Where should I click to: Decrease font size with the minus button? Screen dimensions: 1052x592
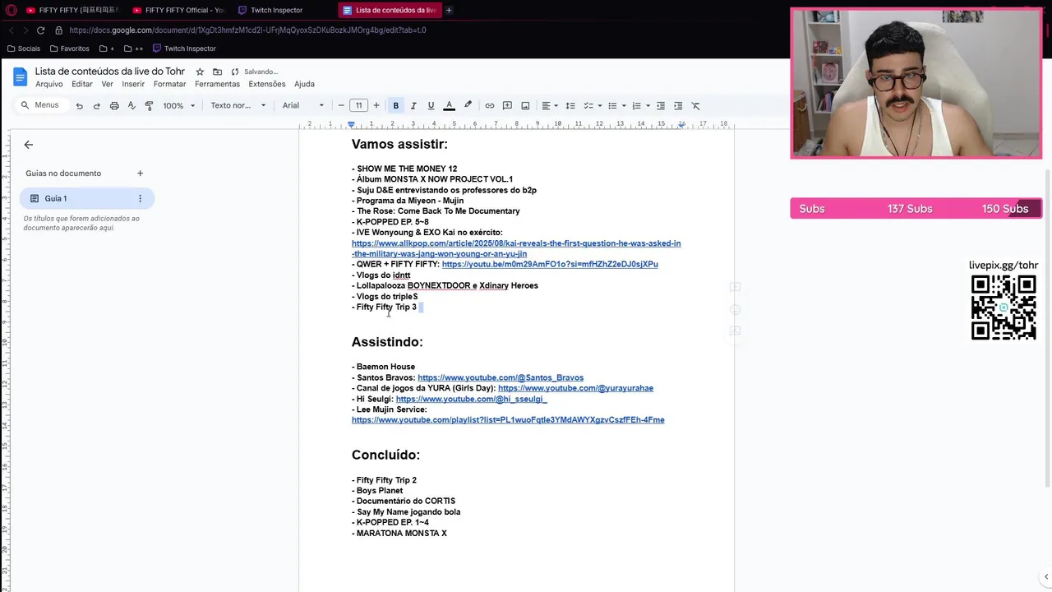pos(341,106)
